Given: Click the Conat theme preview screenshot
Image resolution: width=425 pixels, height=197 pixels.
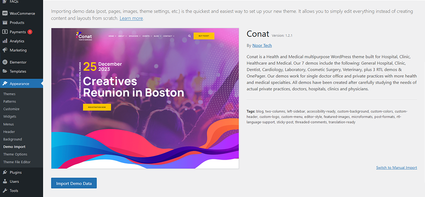Looking at the screenshot, I should point(145,98).
